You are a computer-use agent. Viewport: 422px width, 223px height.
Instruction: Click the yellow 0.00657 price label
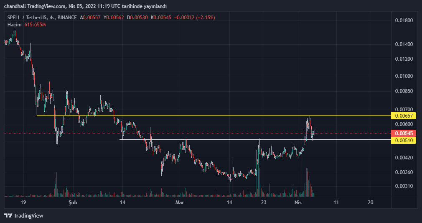[x=404, y=116]
